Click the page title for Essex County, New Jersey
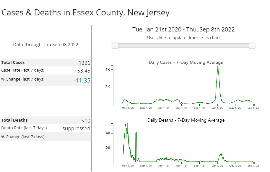This screenshot has width=270, height=172. pyautogui.click(x=86, y=13)
